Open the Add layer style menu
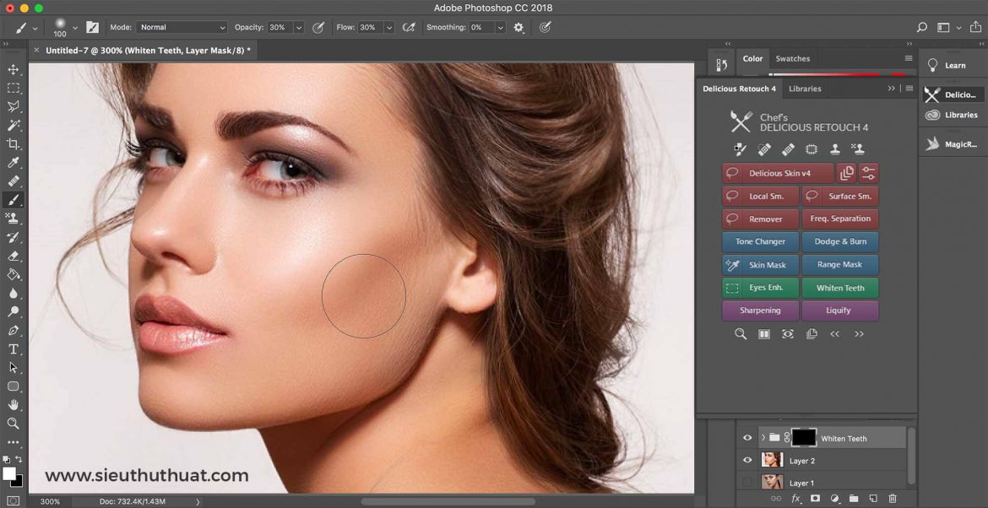 [796, 498]
